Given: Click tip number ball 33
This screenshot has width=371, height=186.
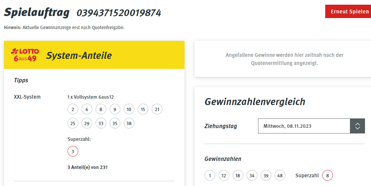Looking at the screenshot, I should 101,123.
